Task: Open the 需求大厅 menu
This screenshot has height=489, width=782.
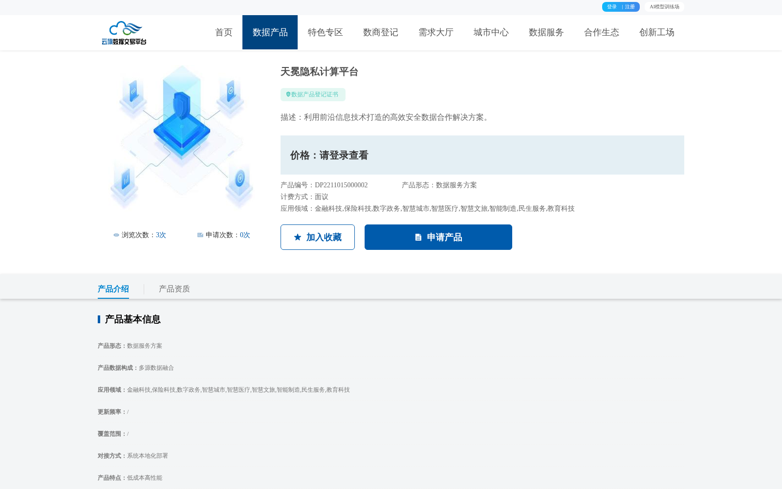Action: 436,32
